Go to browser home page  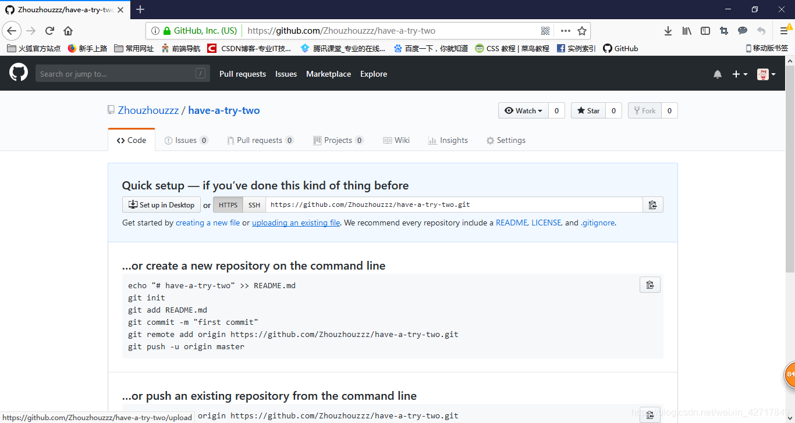point(68,31)
